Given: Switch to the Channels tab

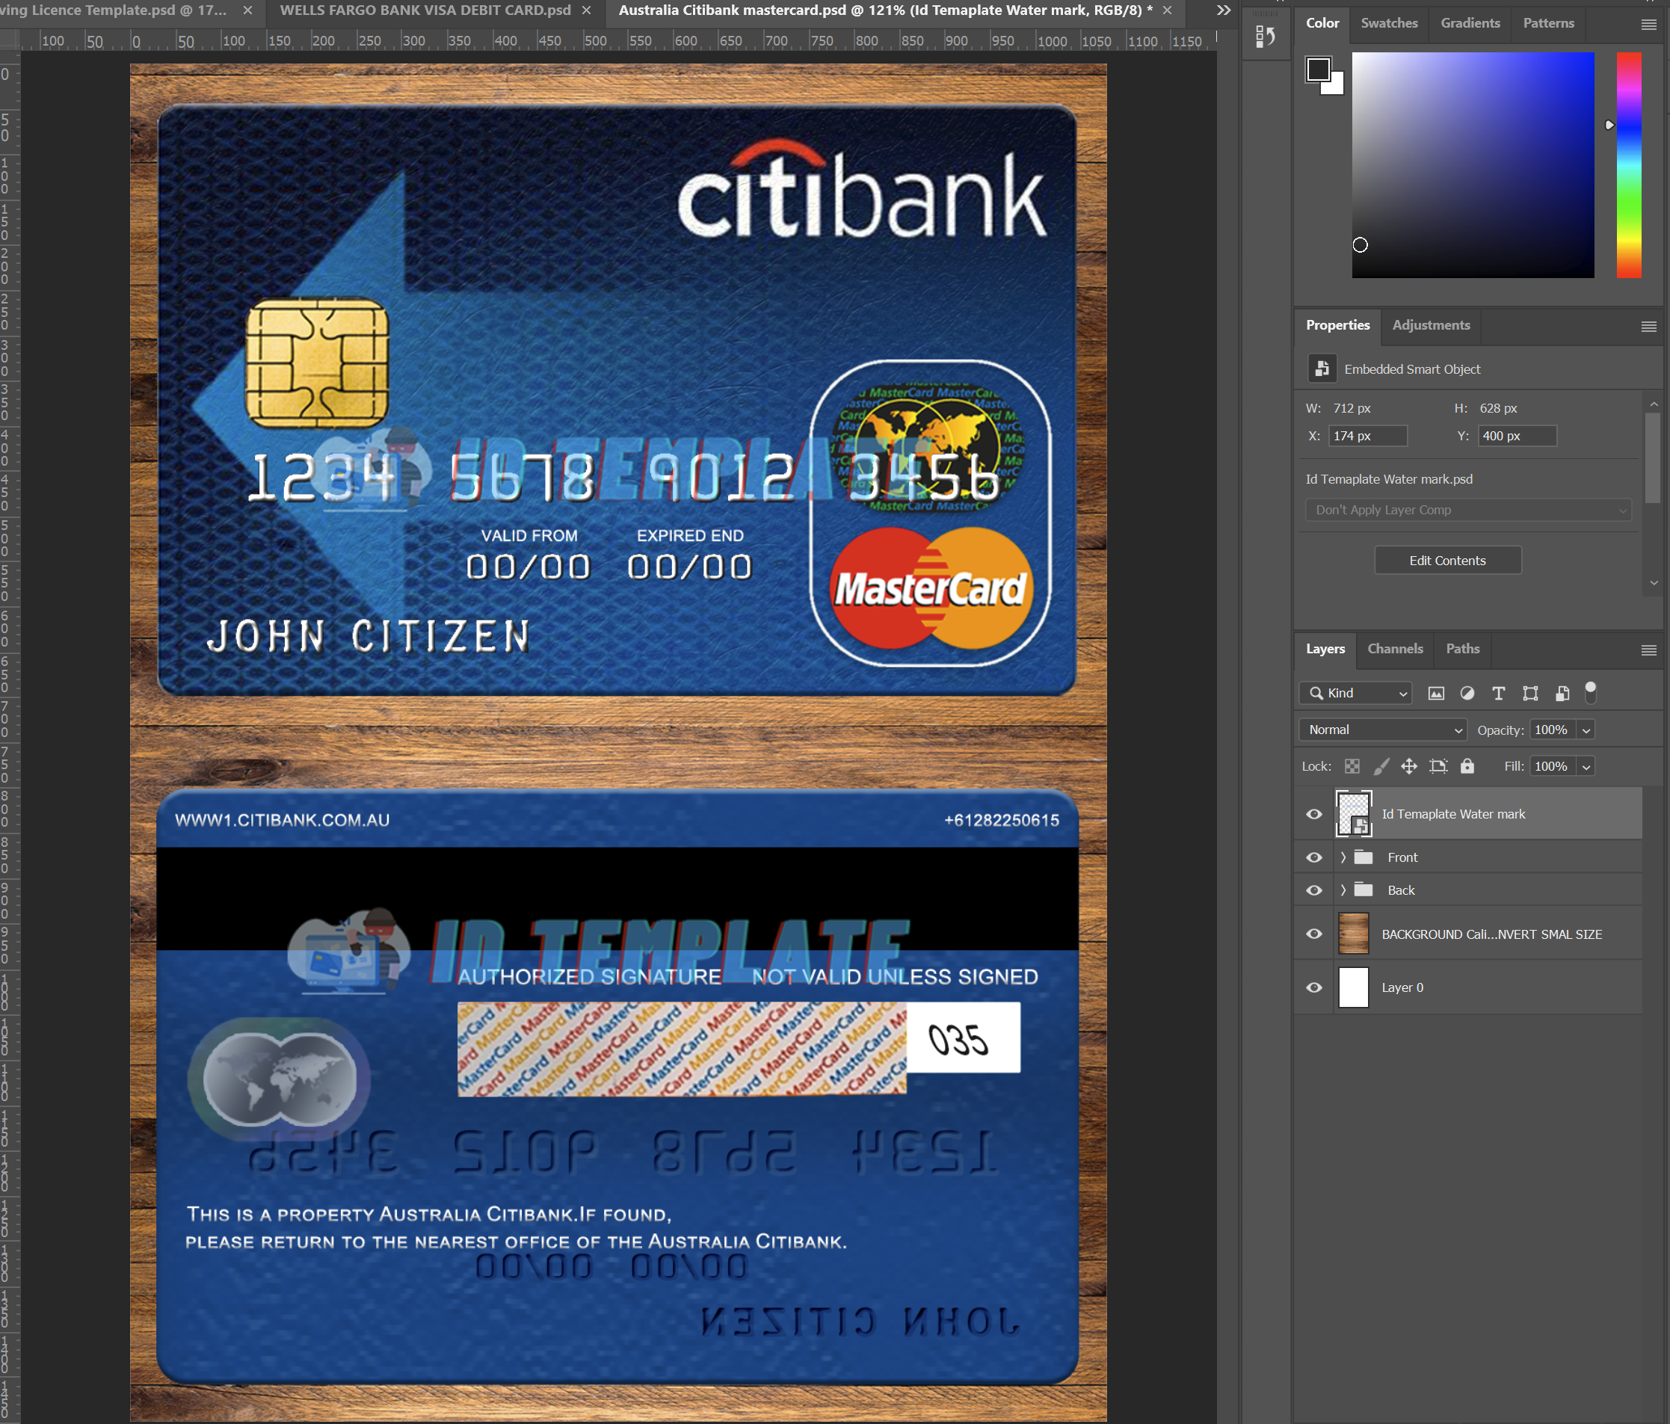Looking at the screenshot, I should [x=1395, y=649].
